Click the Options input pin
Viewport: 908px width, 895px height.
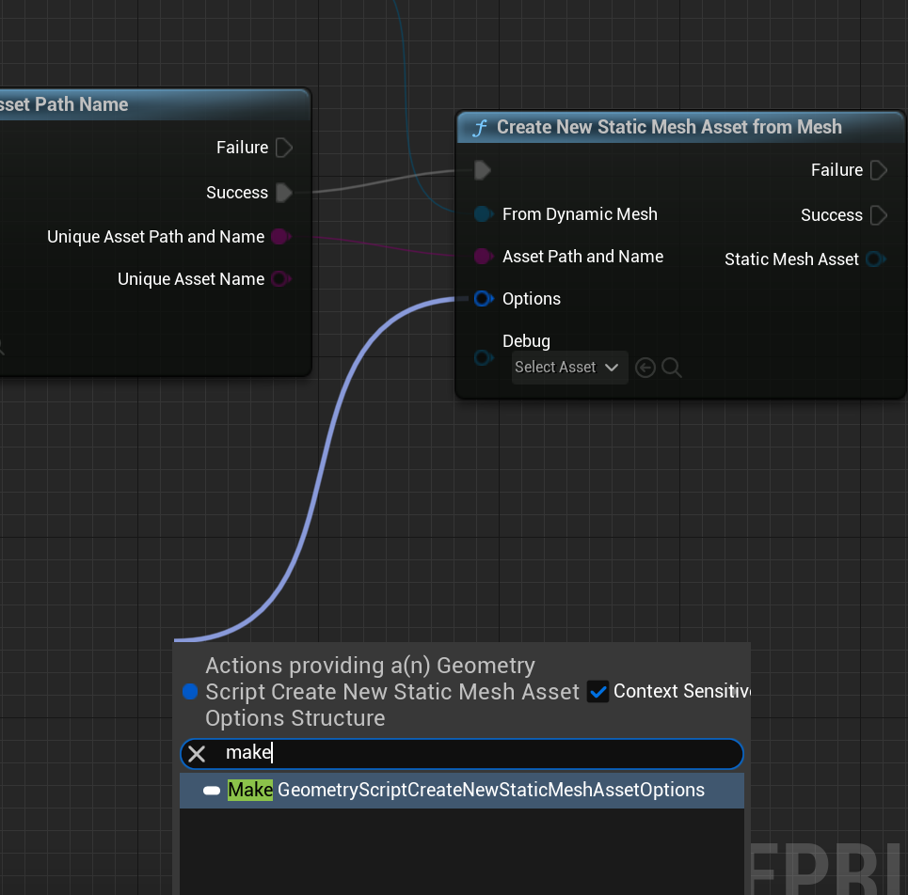point(483,299)
